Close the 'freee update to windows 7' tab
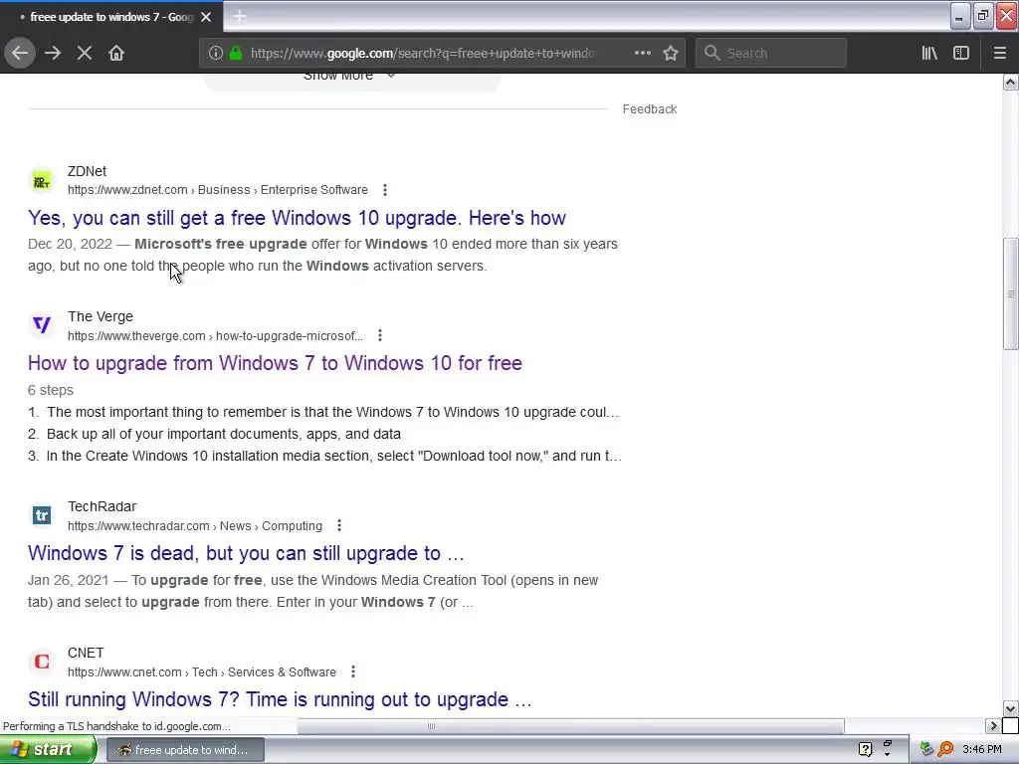Viewport: 1019px width, 764px height. (x=206, y=17)
